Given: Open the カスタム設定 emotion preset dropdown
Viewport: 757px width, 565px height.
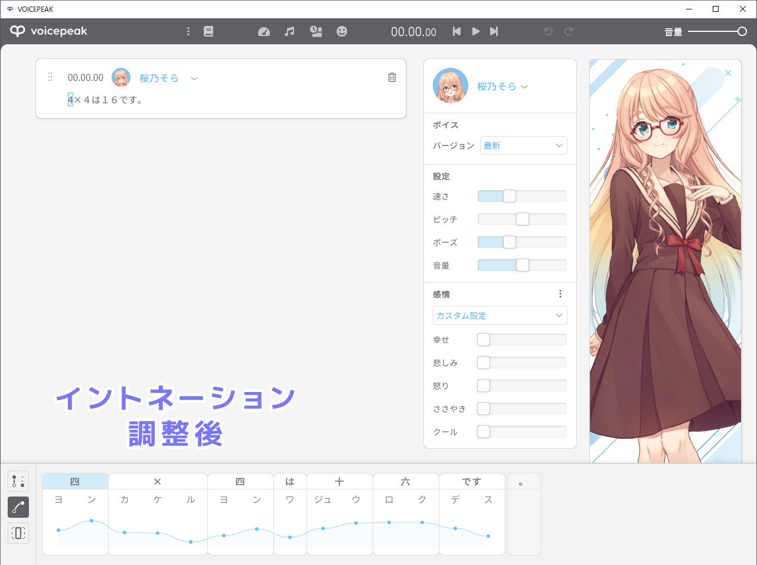Looking at the screenshot, I should coord(500,315).
